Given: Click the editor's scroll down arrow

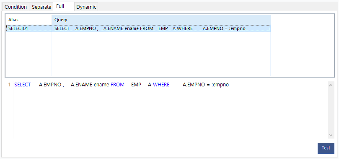Looking at the screenshot, I should click(331, 135).
